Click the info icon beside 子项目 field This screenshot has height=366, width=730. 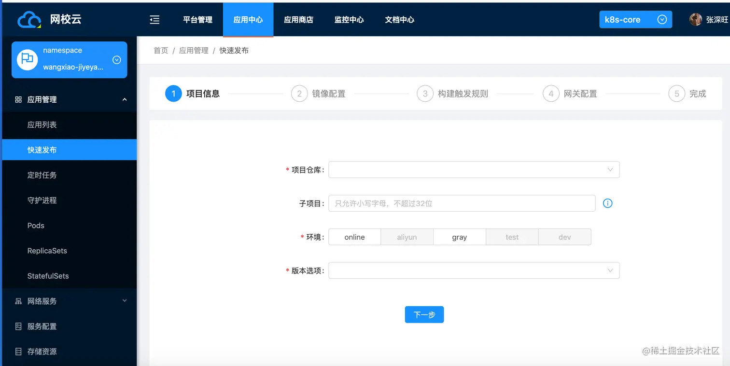(607, 203)
